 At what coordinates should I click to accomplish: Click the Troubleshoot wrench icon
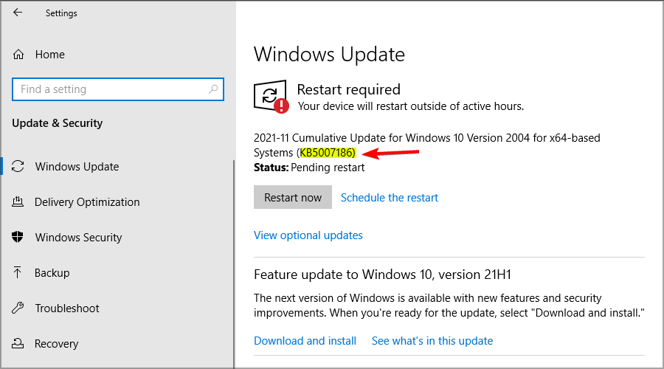click(x=18, y=308)
